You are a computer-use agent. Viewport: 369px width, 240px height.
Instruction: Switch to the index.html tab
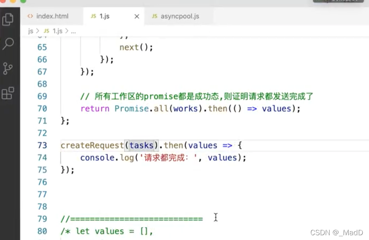point(52,16)
